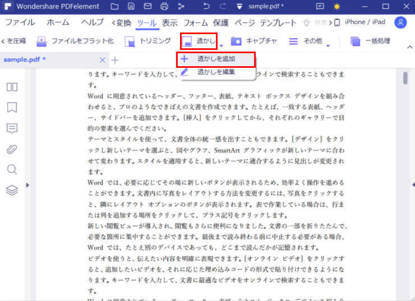The image size is (415, 301).
Task: Choose 透かしを追加 from dropdown
Action: click(x=216, y=59)
